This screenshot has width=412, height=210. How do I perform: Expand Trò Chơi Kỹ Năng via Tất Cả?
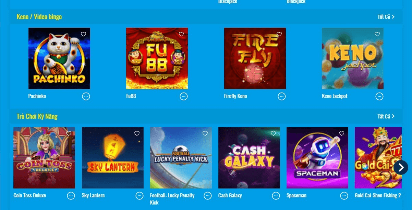coord(386,116)
